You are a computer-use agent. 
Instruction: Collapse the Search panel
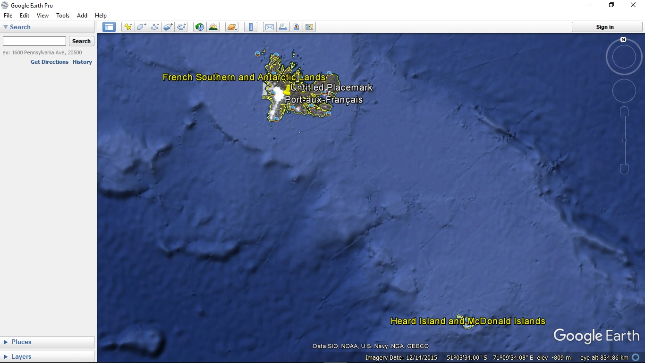click(5, 27)
